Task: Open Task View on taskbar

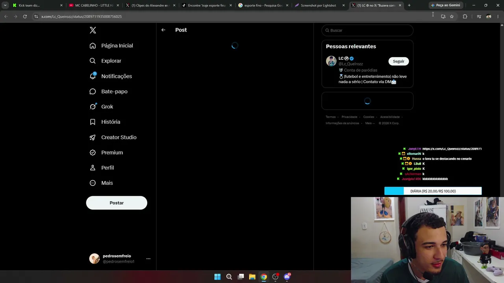Action: (x=241, y=277)
